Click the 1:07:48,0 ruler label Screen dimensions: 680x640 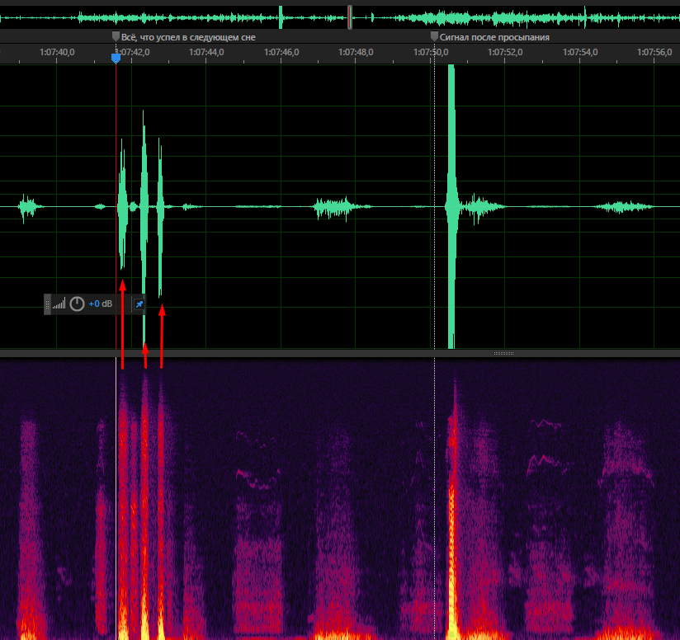point(356,53)
